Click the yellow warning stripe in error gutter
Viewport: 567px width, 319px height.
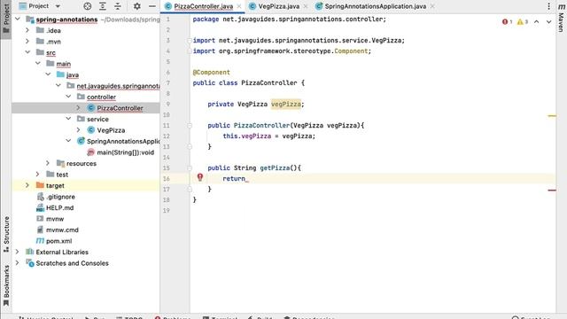pos(552,116)
